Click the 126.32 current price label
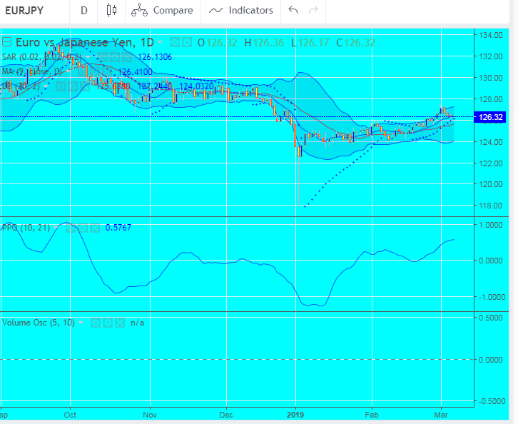This screenshot has width=518, height=424. (489, 117)
